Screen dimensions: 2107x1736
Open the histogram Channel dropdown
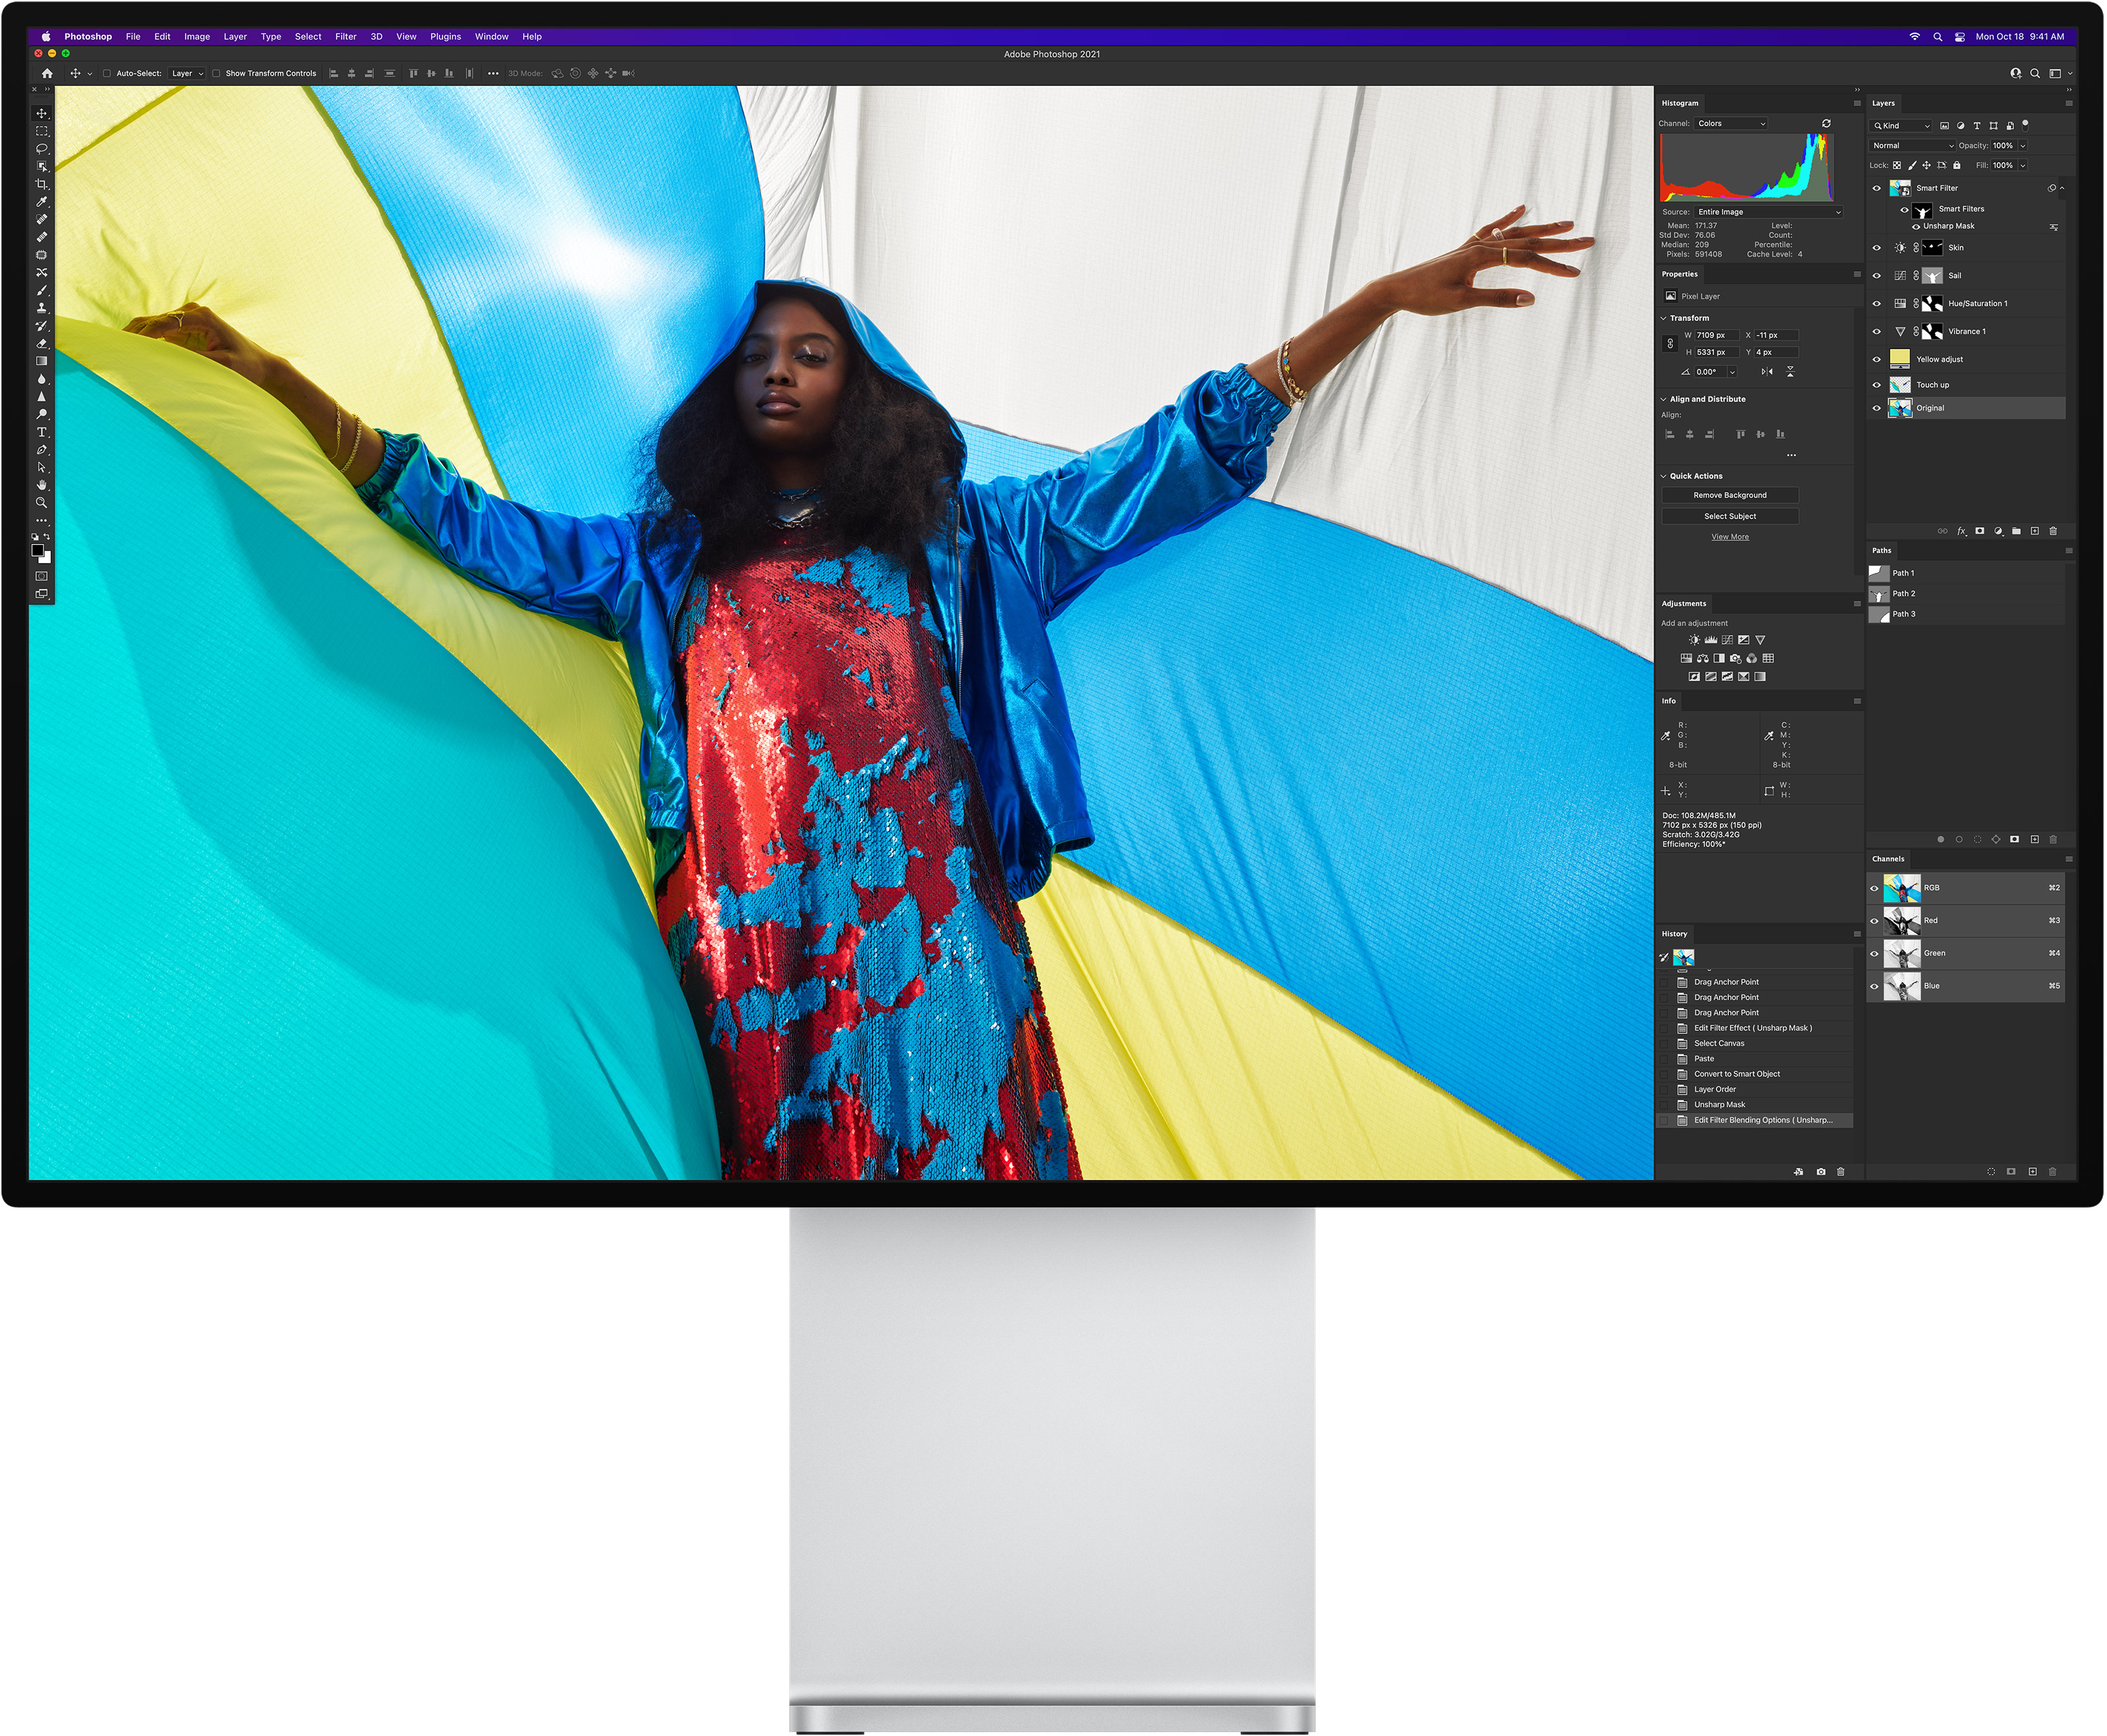(x=1731, y=124)
